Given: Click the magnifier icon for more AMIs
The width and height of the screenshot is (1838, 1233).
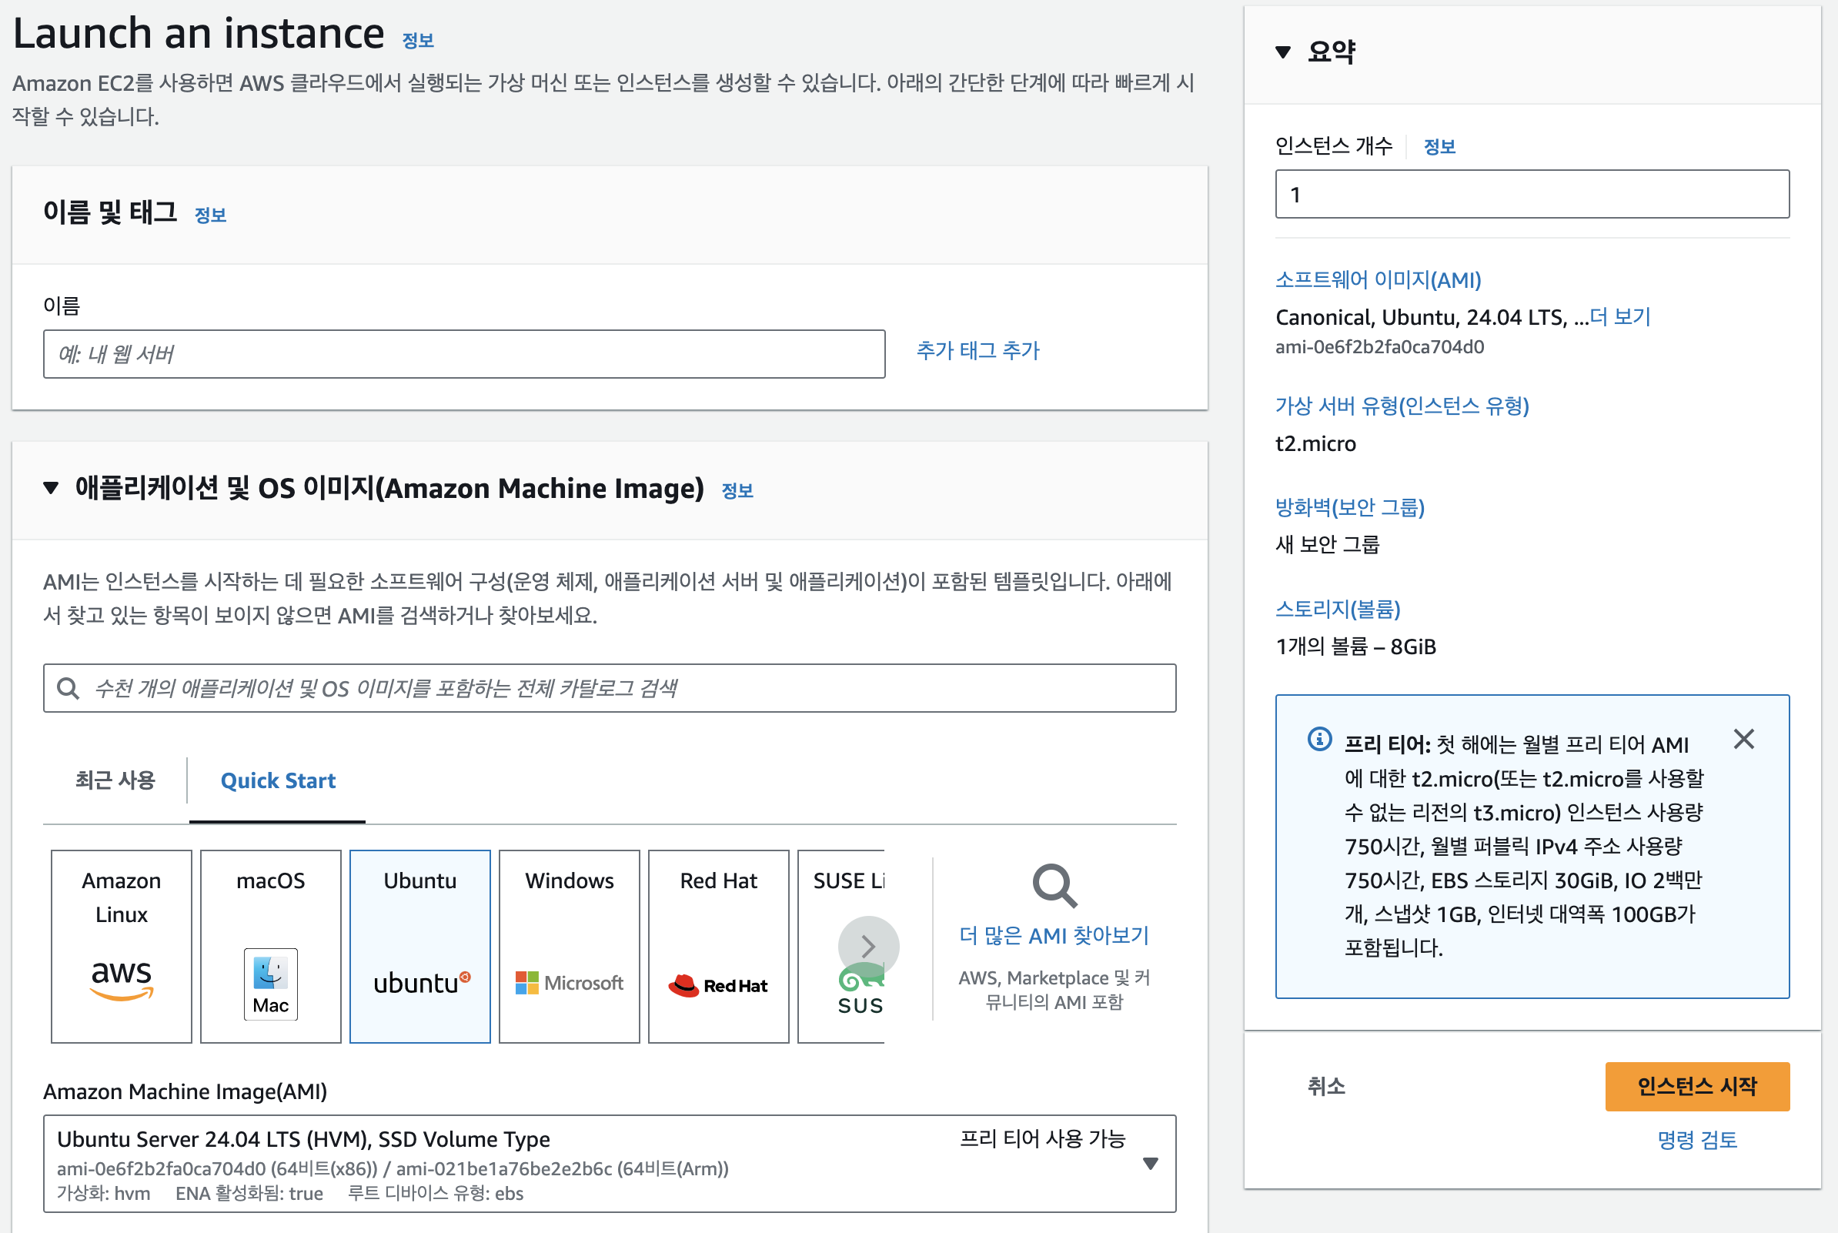Looking at the screenshot, I should click(x=1054, y=886).
